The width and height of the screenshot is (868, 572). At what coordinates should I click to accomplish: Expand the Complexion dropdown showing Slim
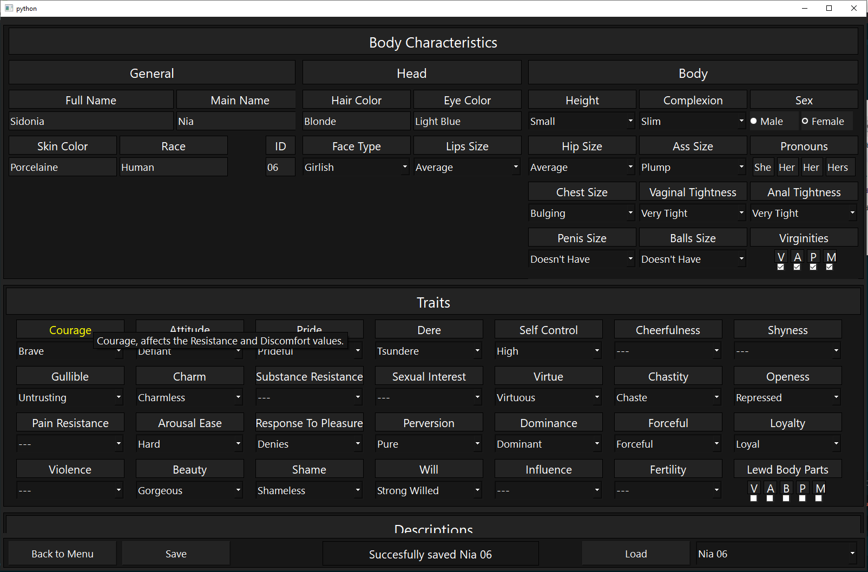click(x=693, y=122)
